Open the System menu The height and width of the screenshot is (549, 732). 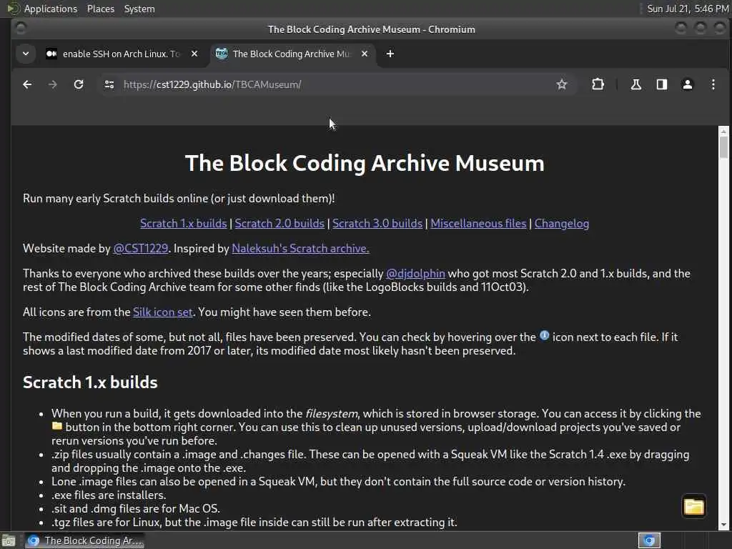coord(139,9)
